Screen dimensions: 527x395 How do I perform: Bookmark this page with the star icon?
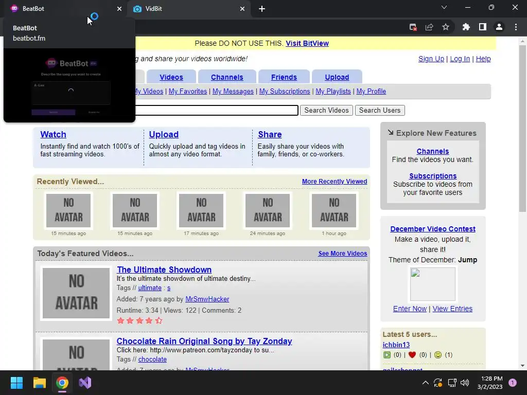pyautogui.click(x=446, y=27)
